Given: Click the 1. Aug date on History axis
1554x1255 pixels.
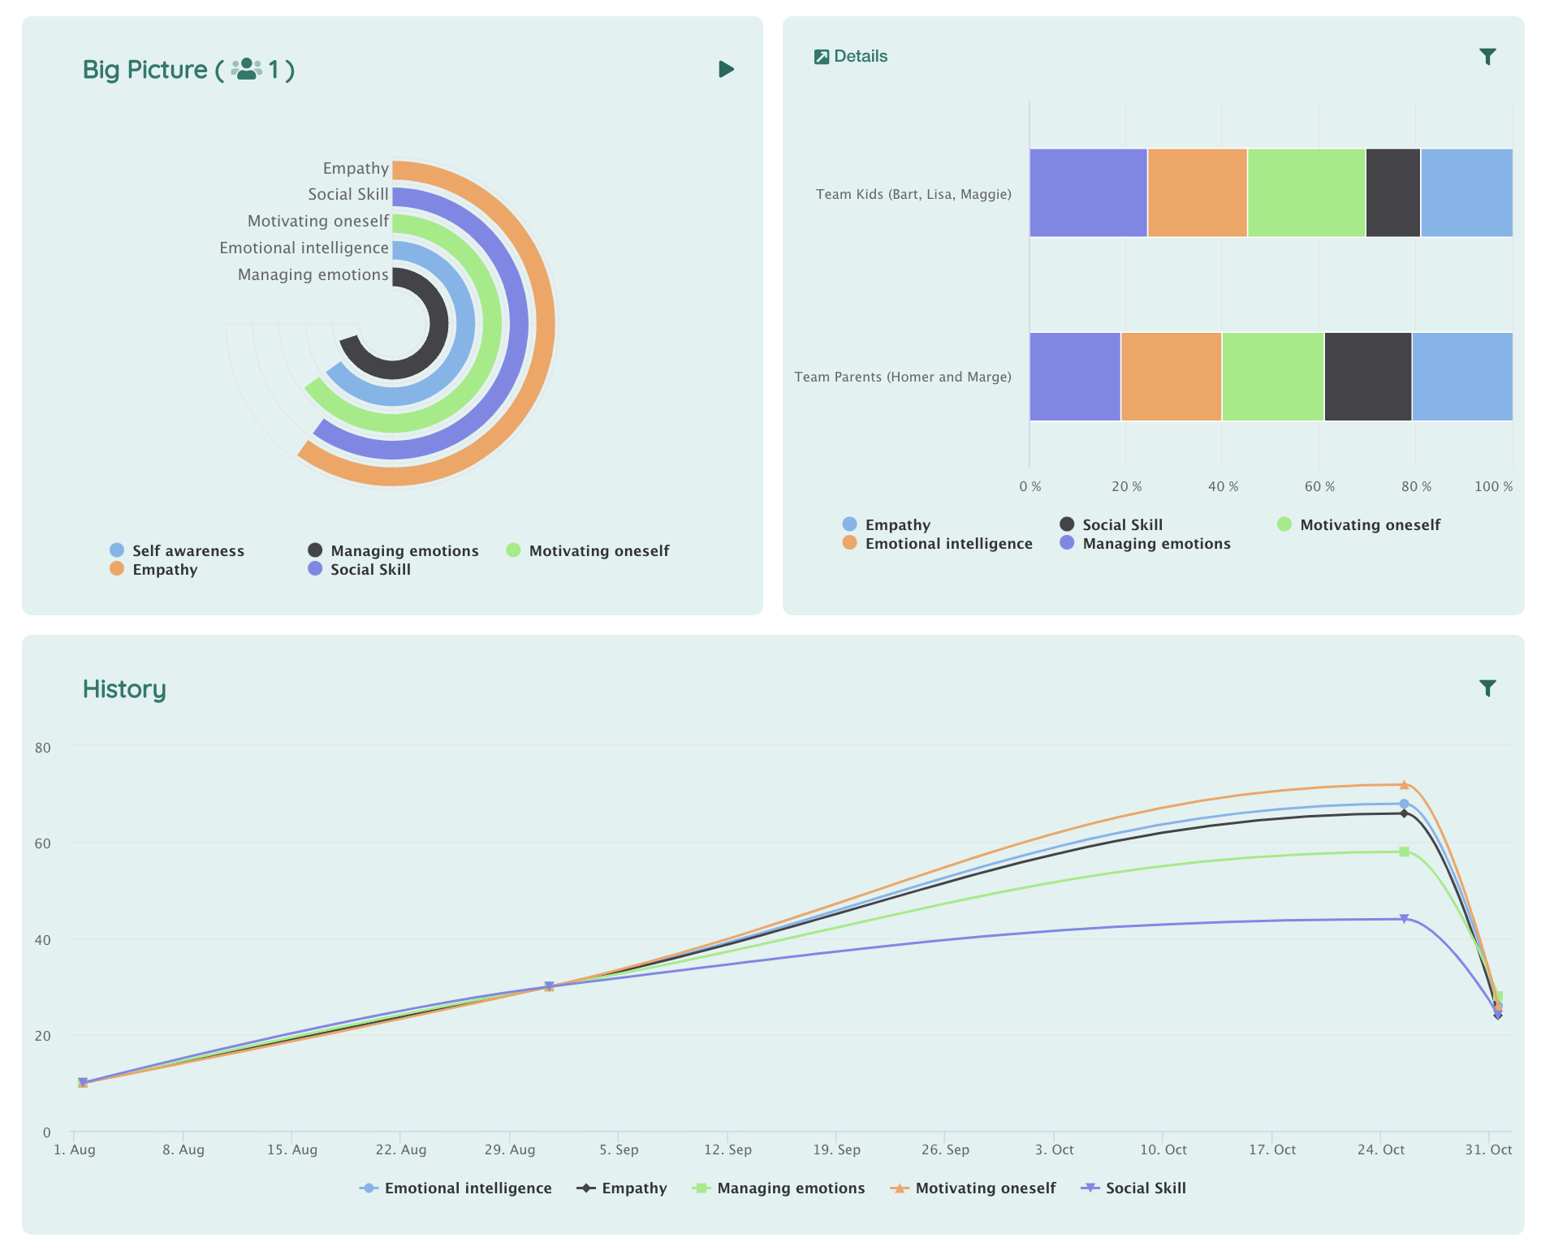Looking at the screenshot, I should pyautogui.click(x=75, y=1149).
